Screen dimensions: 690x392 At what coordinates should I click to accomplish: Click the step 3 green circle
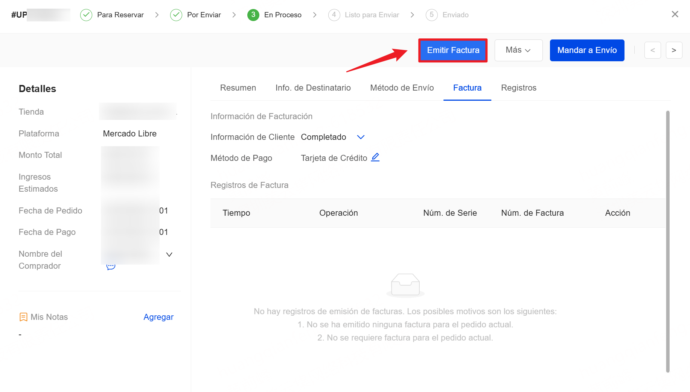click(x=253, y=15)
